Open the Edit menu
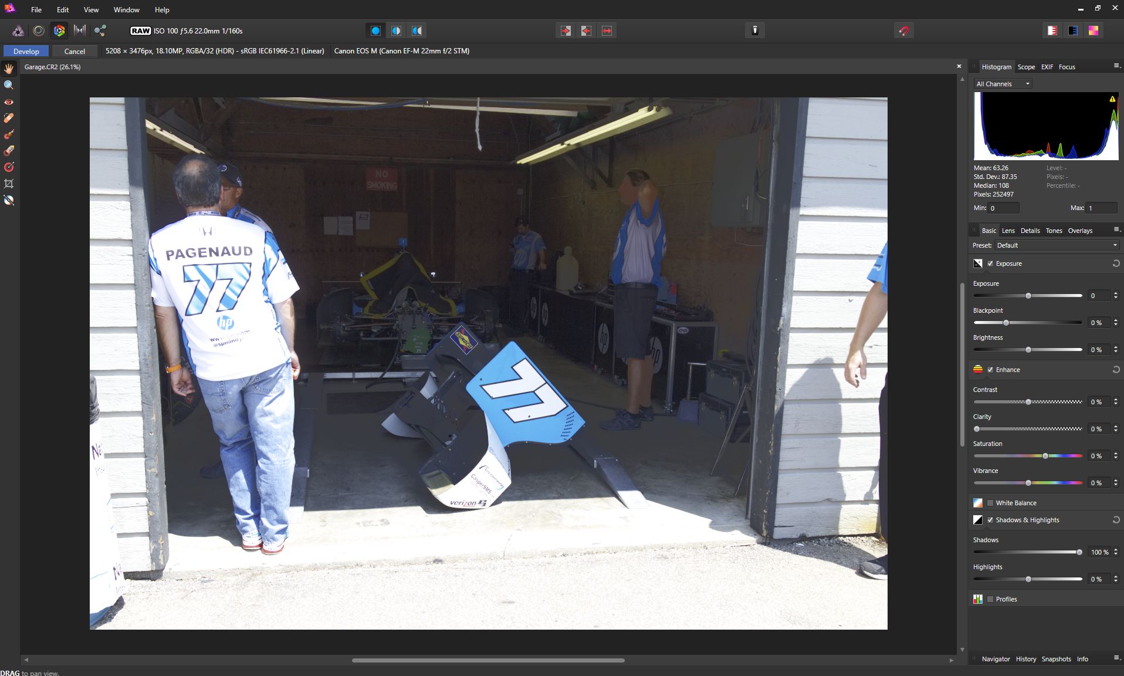Image resolution: width=1124 pixels, height=676 pixels. pos(63,10)
